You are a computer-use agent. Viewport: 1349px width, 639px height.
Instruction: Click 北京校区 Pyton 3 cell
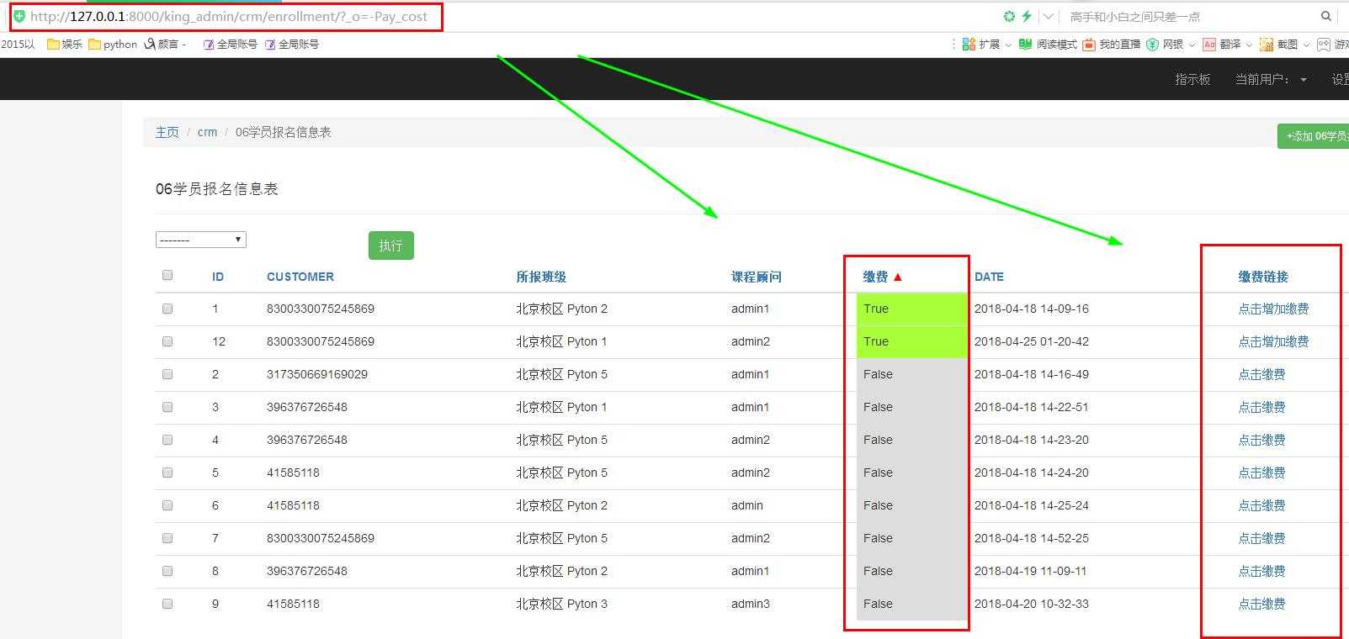tap(561, 604)
